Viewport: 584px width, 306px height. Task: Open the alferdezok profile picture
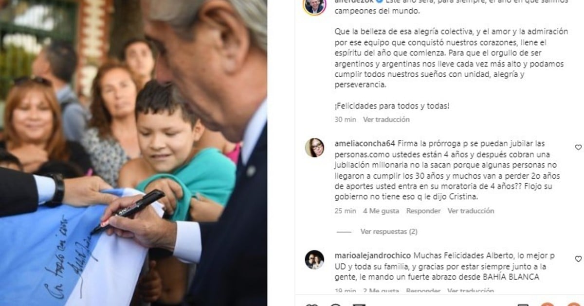[314, 6]
